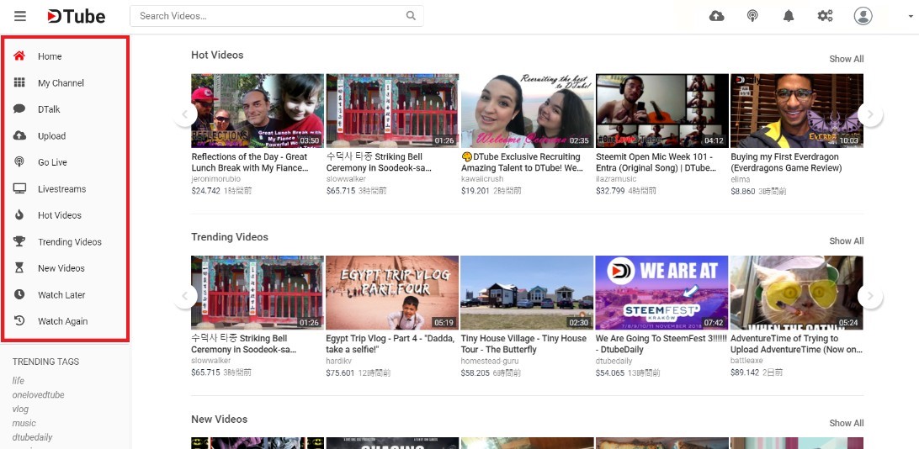Viewport: 919px width, 449px height.
Task: Open the 'onelovedtube' trending tag
Action: (38, 394)
